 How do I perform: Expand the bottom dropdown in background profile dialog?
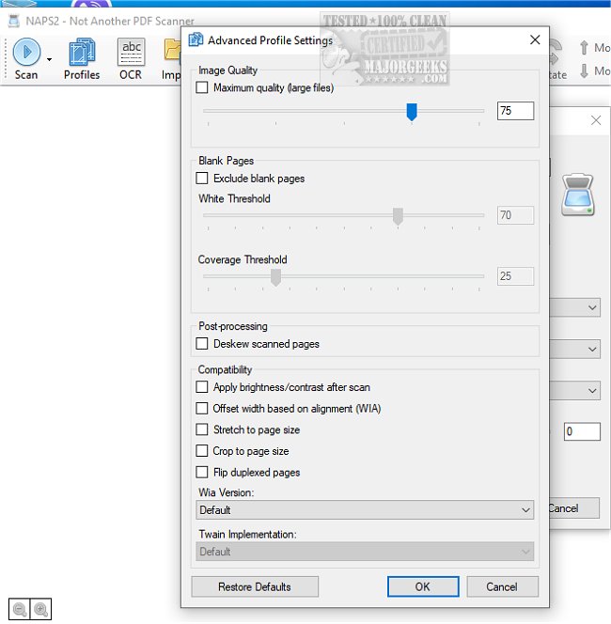(x=592, y=390)
